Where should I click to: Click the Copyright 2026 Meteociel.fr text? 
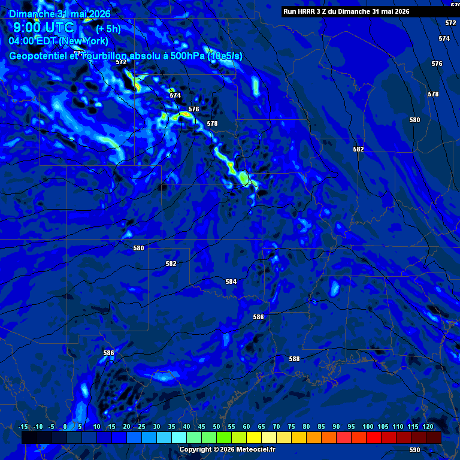228,449
